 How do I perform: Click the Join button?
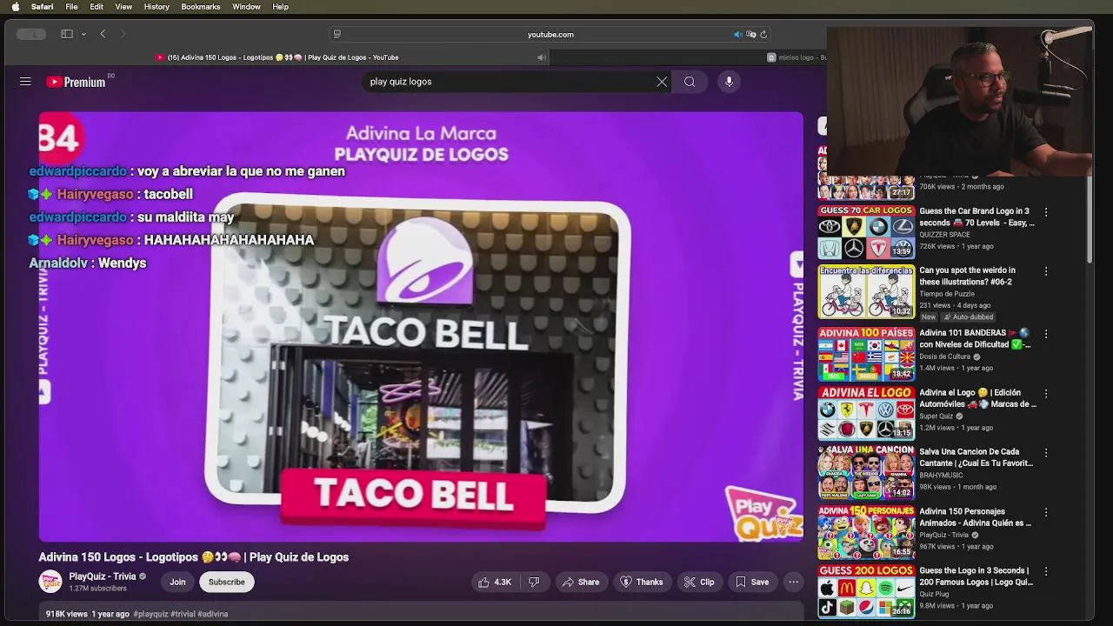click(177, 582)
